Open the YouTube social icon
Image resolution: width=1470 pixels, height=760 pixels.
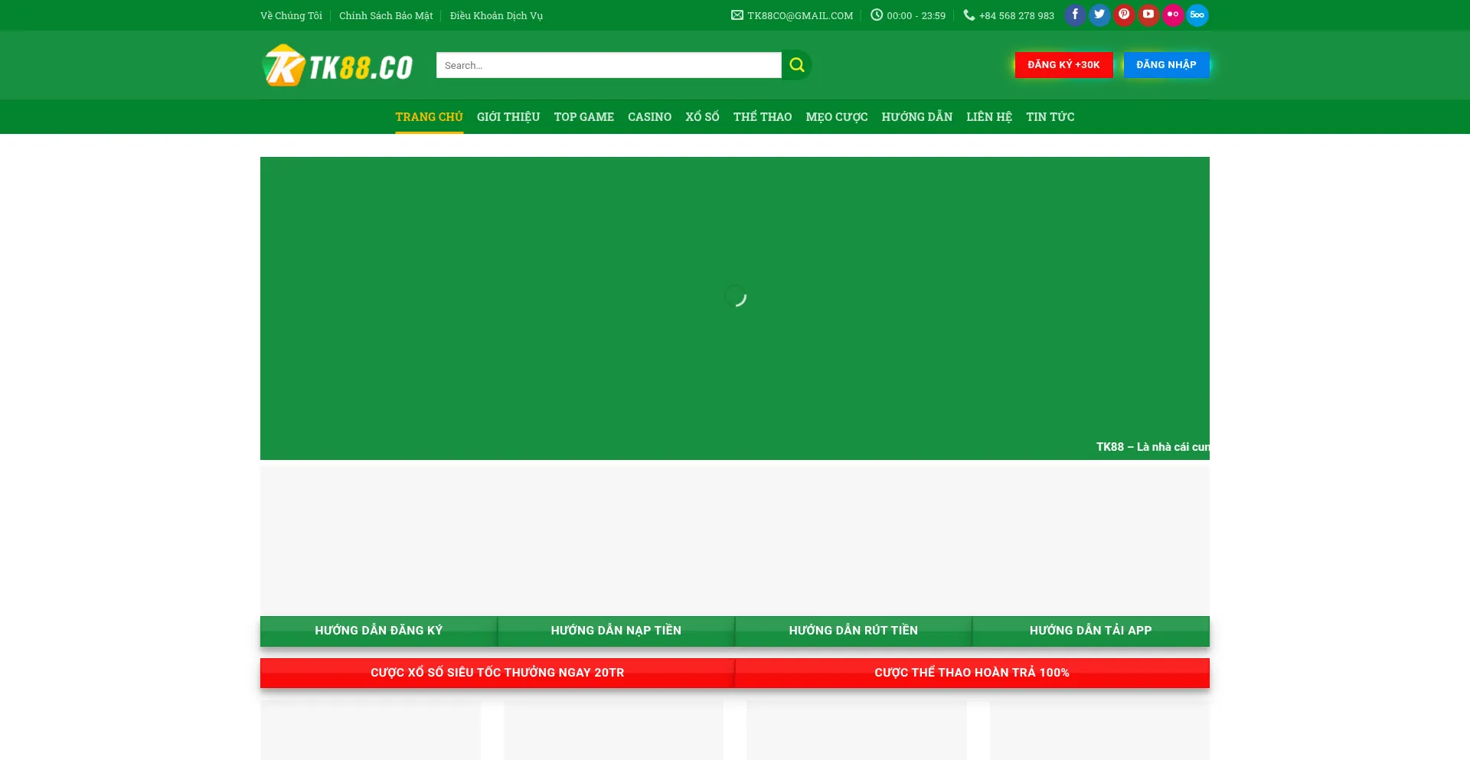(1148, 15)
